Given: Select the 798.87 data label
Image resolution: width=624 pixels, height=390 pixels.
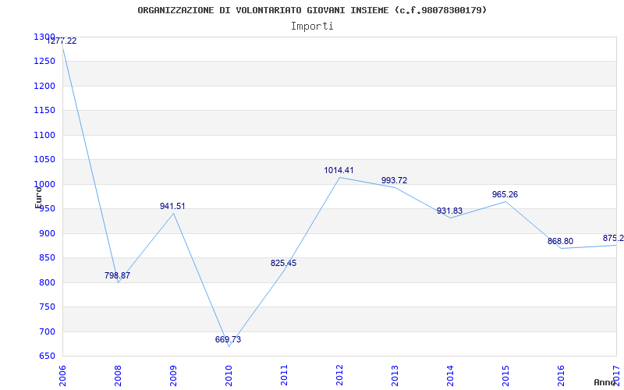Looking at the screenshot, I should point(118,275).
